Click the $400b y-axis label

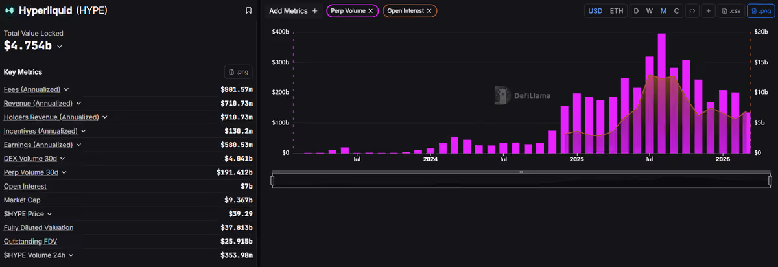pos(281,32)
